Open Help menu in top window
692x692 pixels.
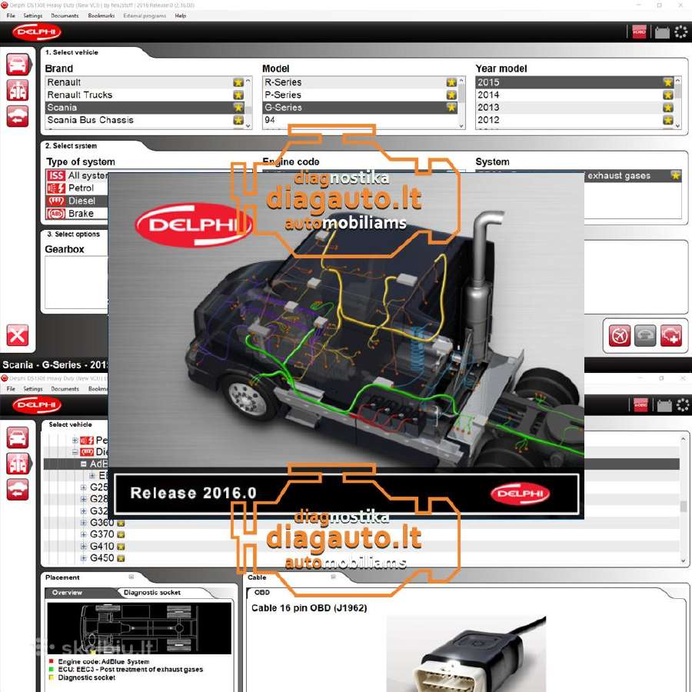click(x=181, y=15)
